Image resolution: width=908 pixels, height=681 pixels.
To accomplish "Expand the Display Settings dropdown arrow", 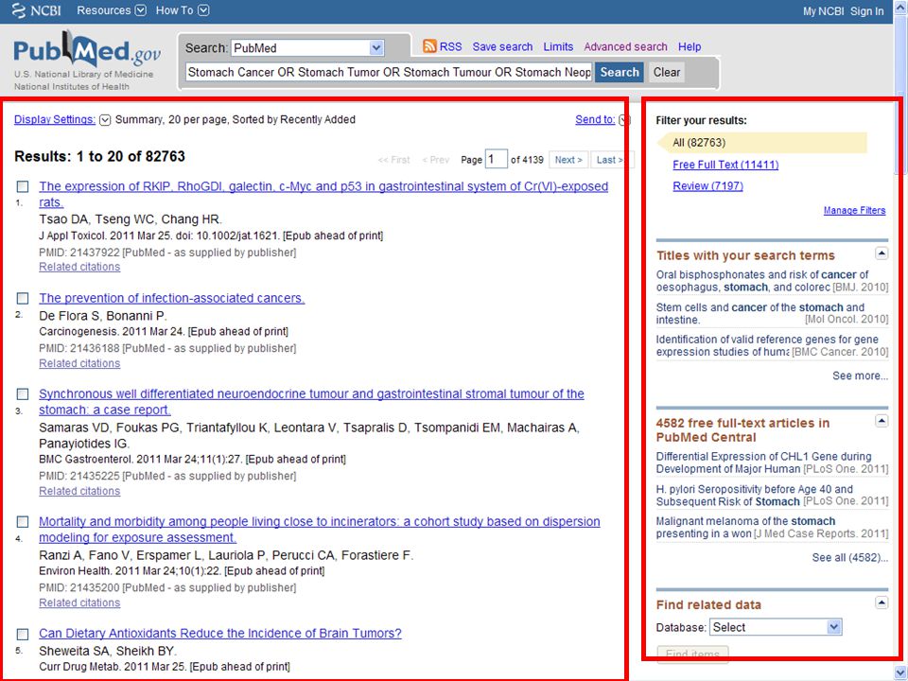I will pyautogui.click(x=105, y=120).
